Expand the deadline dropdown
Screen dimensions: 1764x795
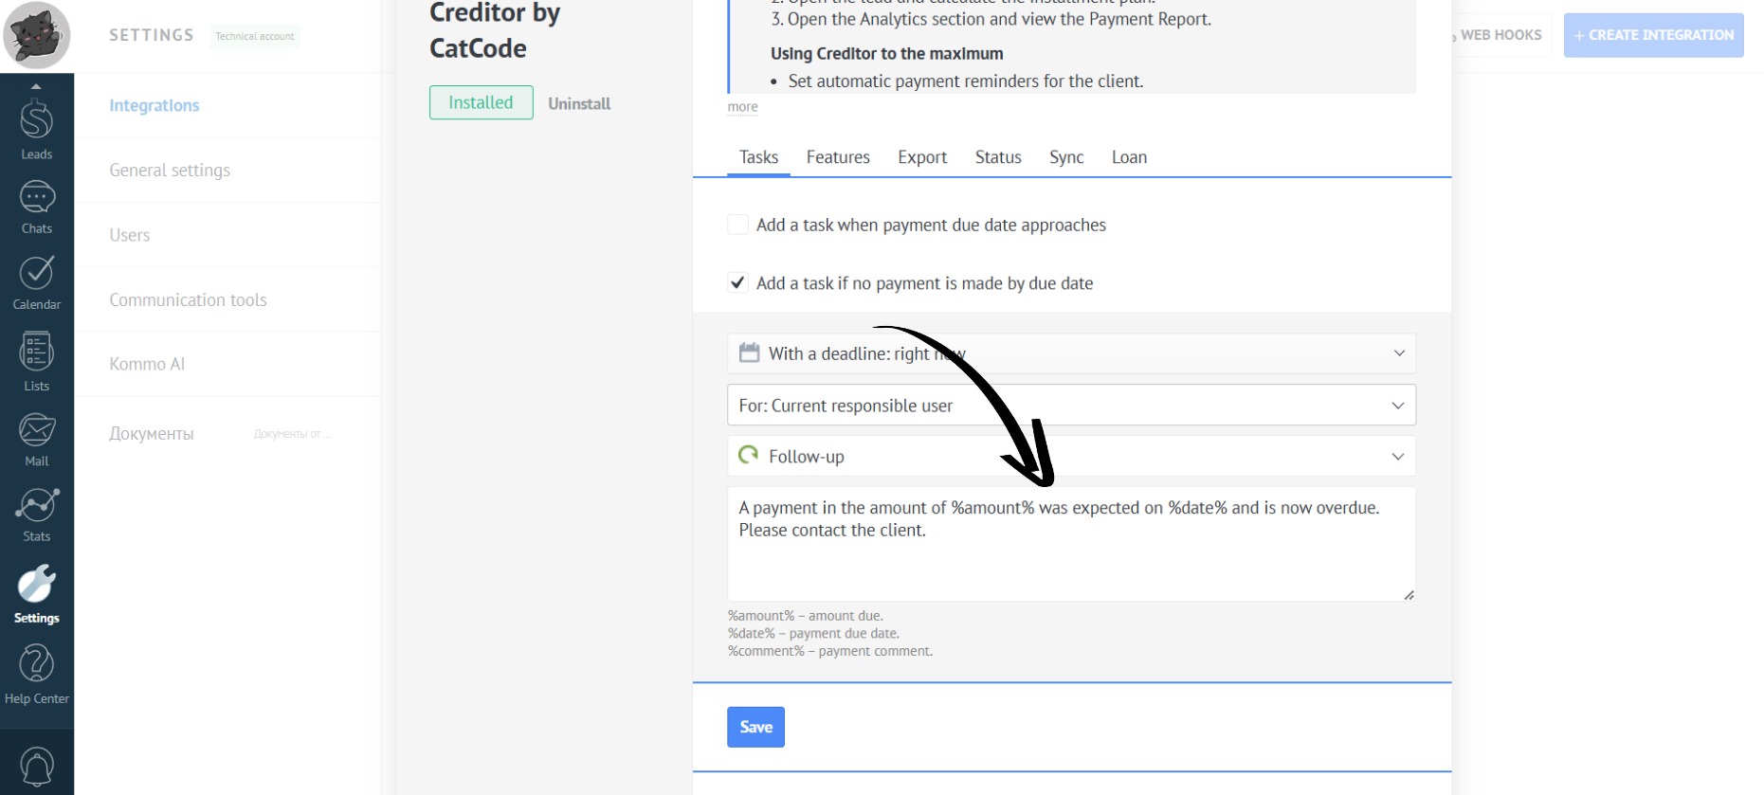[1071, 353]
